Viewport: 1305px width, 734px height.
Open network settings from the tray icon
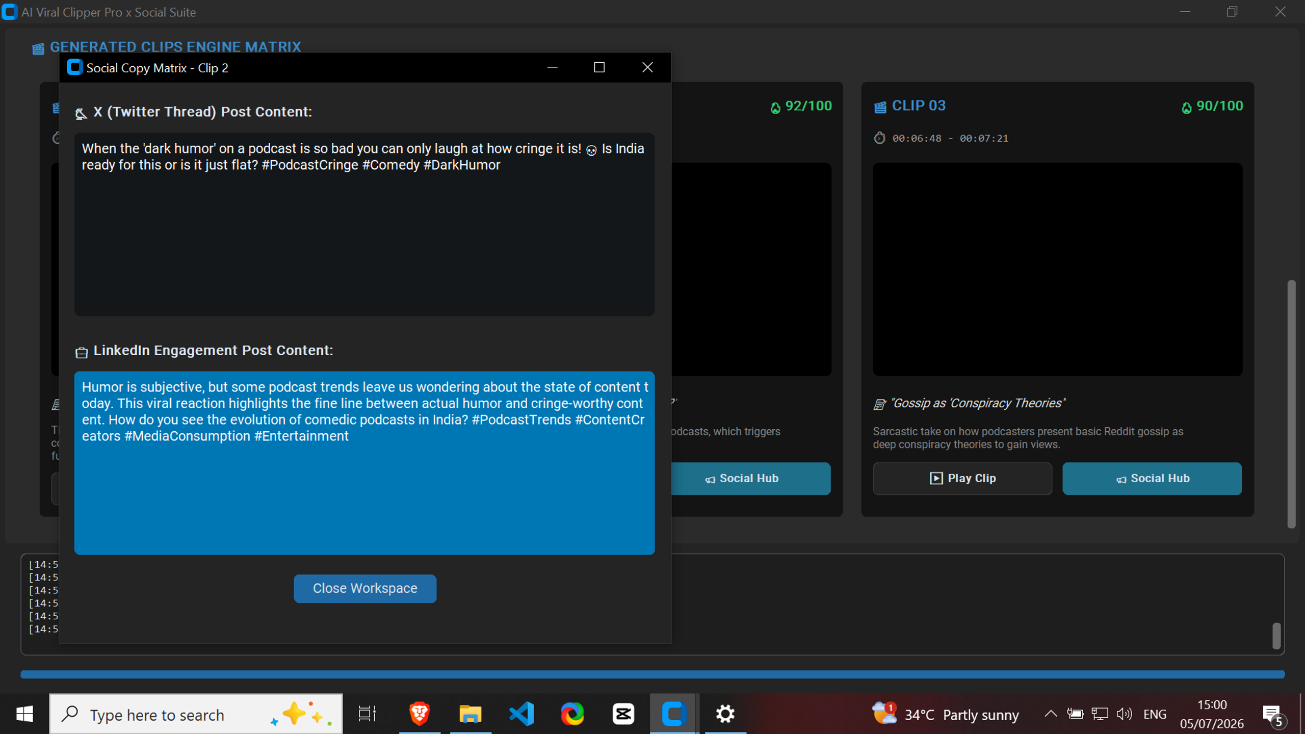point(1100,714)
